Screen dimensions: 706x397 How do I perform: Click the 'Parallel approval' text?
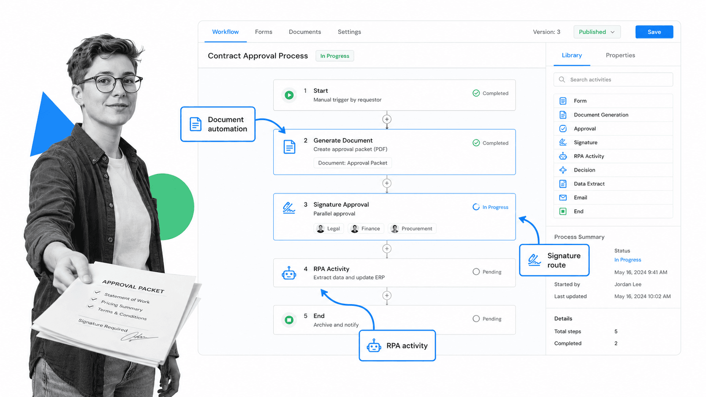[334, 214]
